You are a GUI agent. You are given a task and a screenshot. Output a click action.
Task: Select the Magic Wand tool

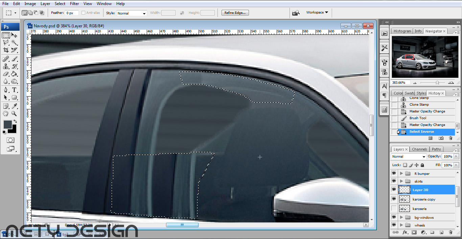click(x=14, y=43)
